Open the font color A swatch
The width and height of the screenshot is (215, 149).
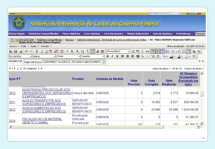179,56
